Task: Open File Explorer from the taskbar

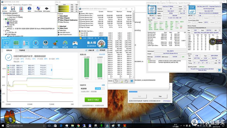Action: coord(73,125)
